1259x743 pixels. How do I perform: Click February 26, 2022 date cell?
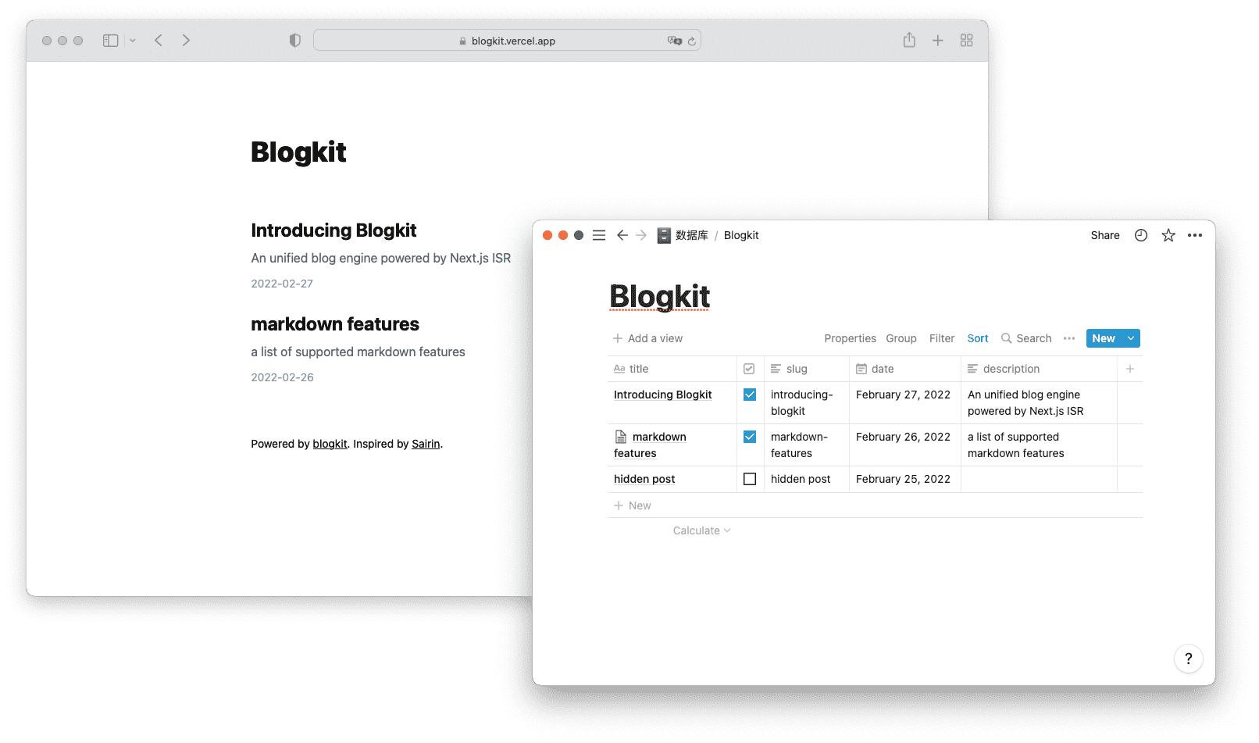904,445
